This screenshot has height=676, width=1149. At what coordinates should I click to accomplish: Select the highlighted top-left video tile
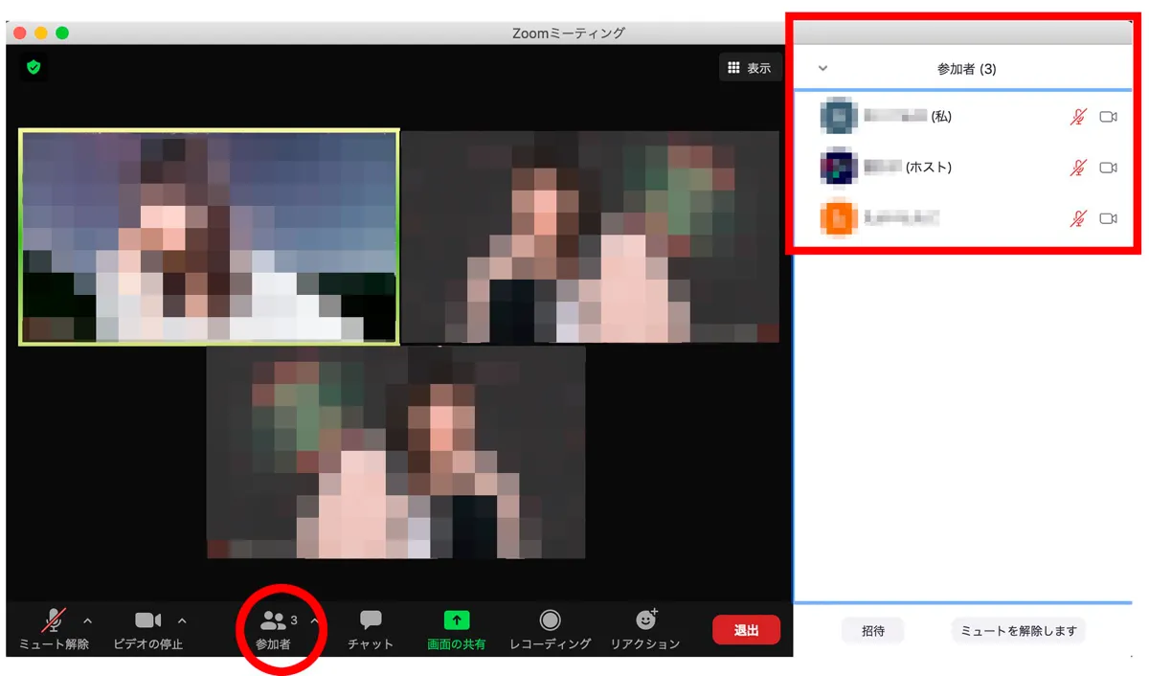208,237
